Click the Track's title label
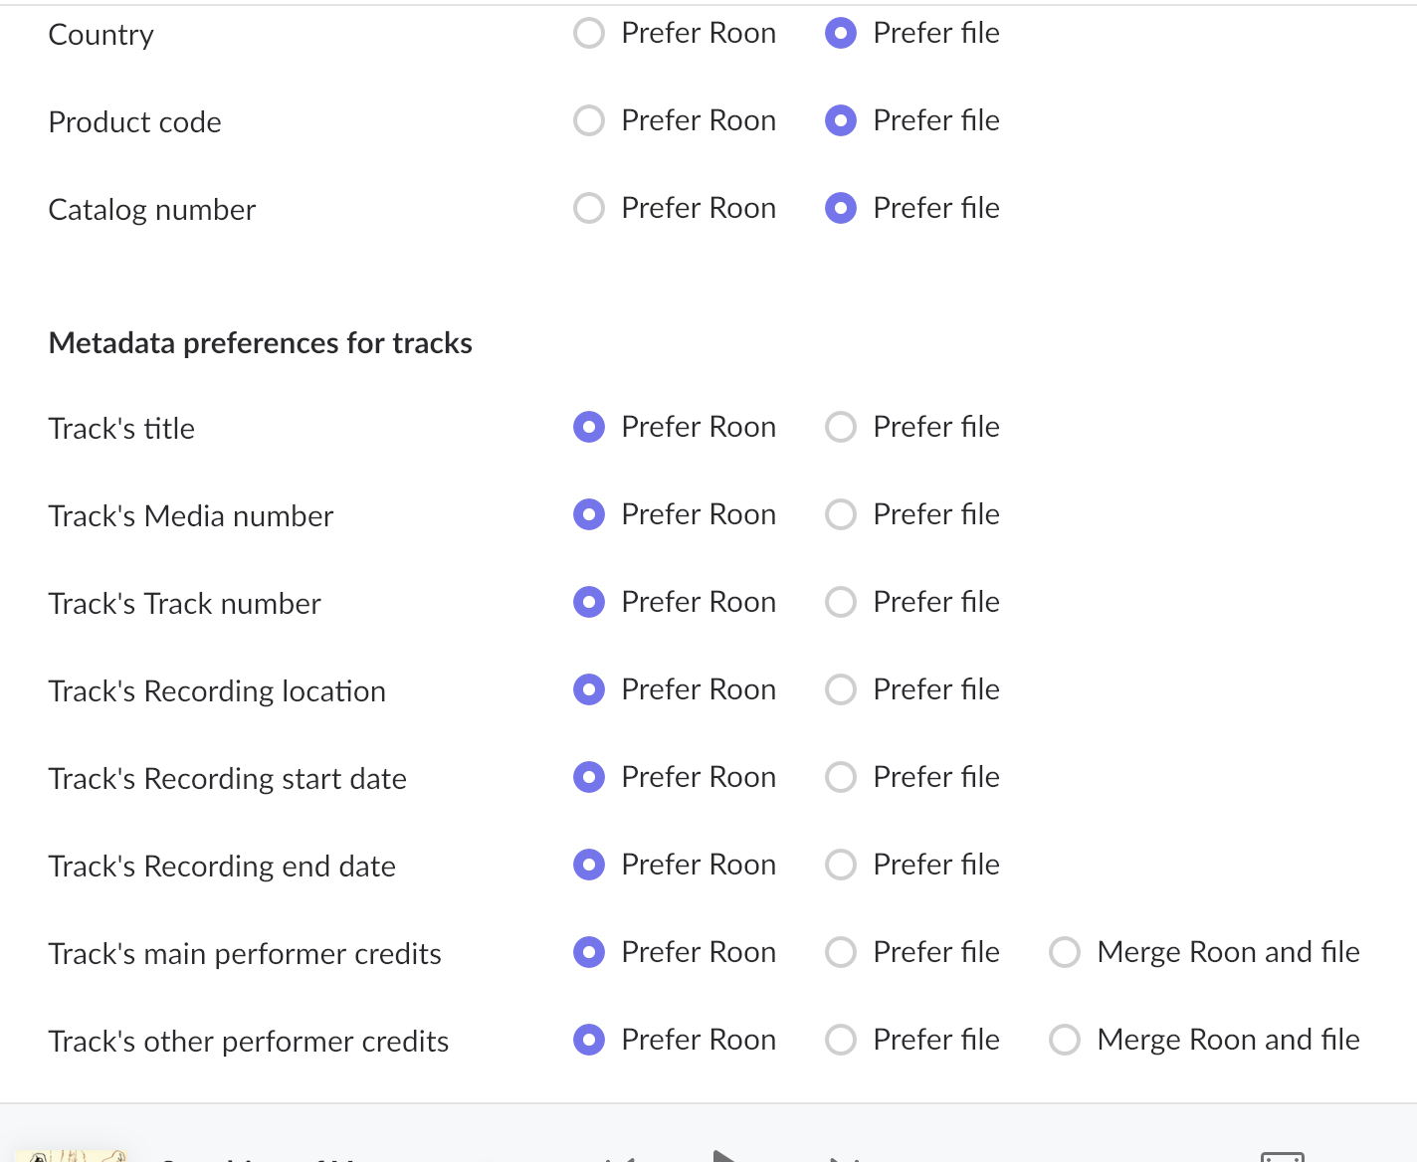1417x1162 pixels. click(x=121, y=429)
